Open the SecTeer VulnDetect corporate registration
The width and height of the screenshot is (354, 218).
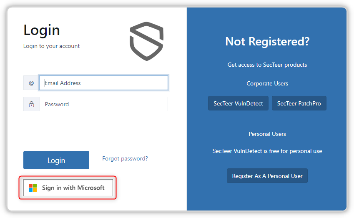click(238, 103)
